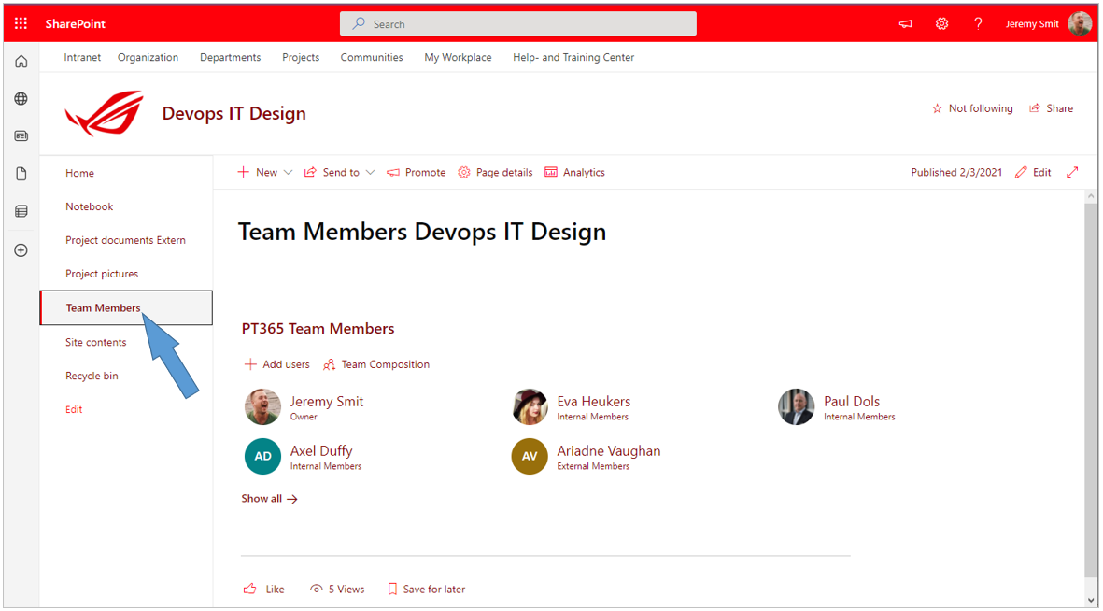
Task: Go to SharePoint home icon in app bar
Action: tap(21, 62)
